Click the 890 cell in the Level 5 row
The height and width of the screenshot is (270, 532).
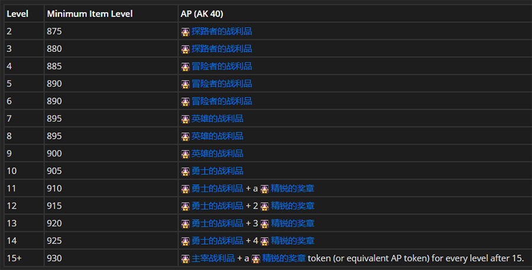coord(111,83)
